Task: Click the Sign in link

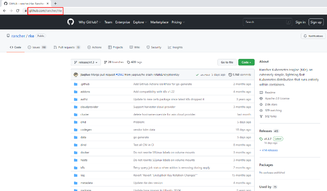Action: coord(300,22)
